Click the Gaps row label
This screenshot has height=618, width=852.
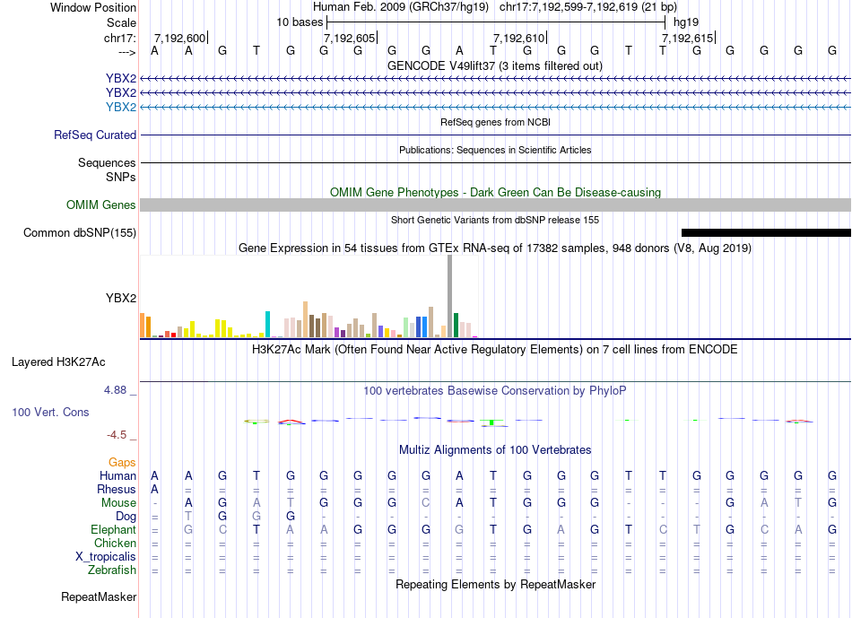click(x=122, y=463)
